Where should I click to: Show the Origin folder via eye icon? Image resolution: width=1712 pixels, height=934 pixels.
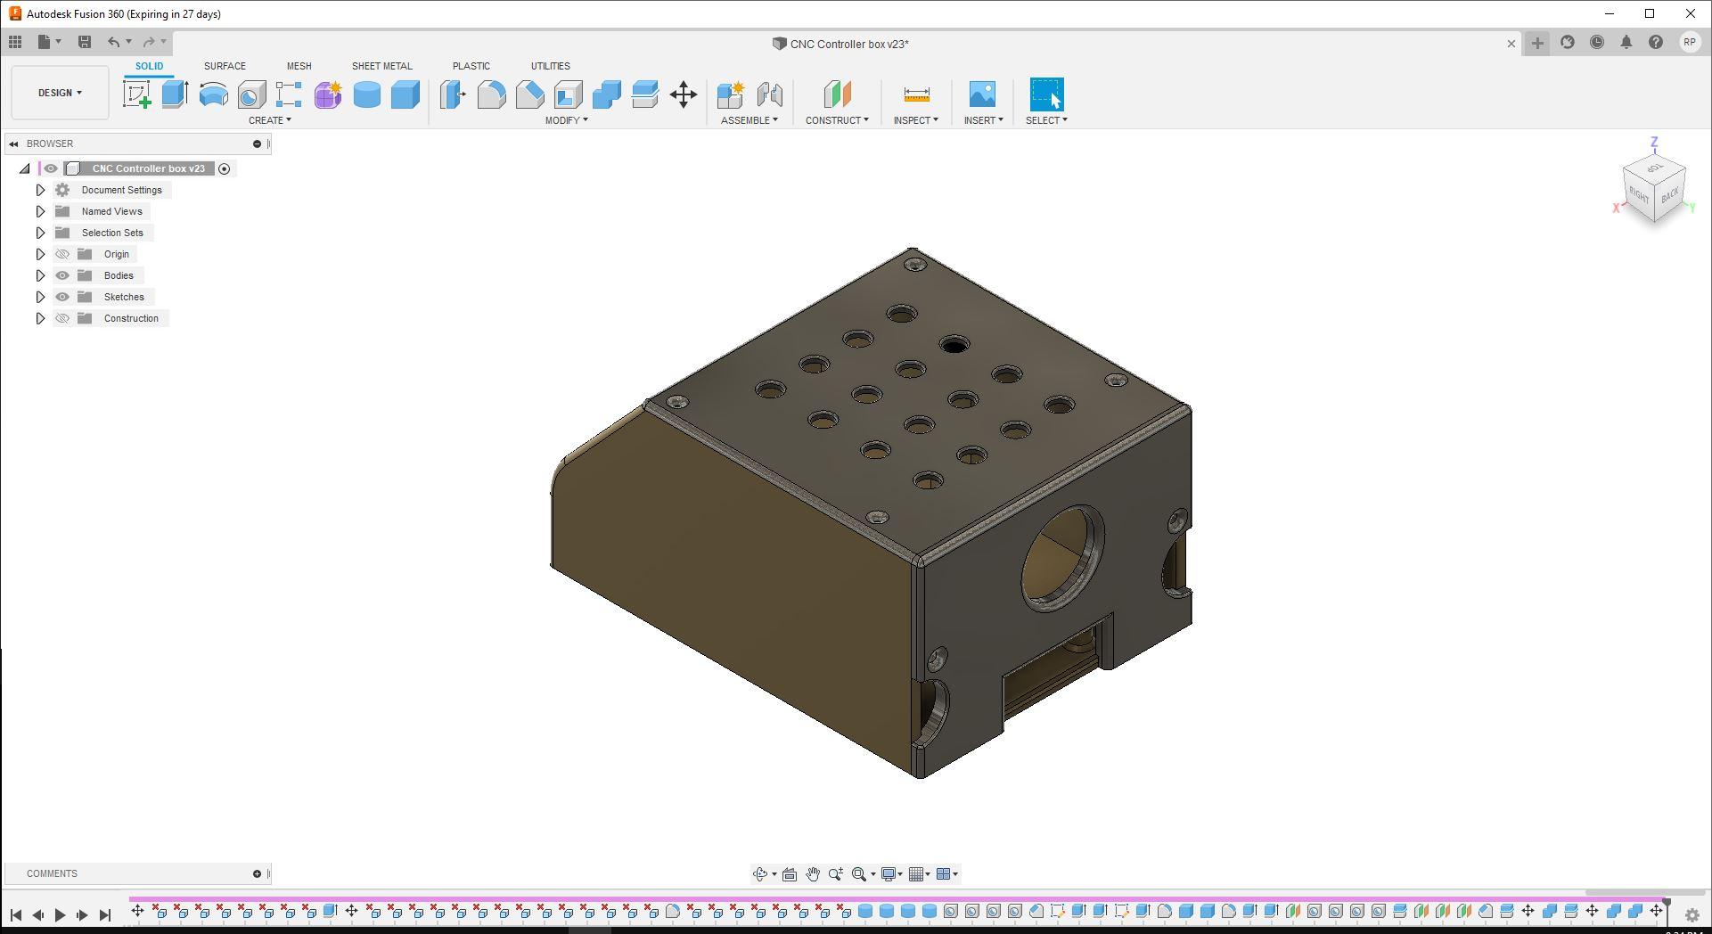click(62, 254)
